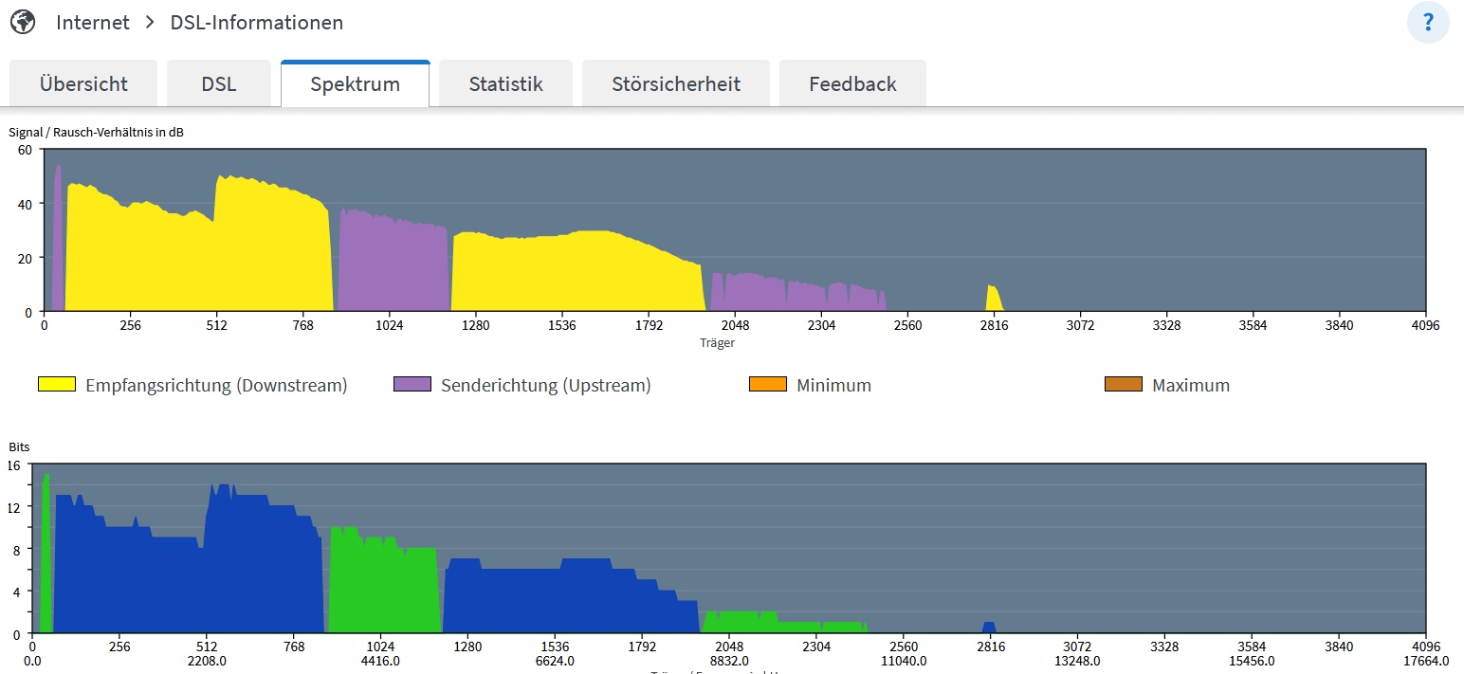Open the DSL tab
This screenshot has width=1464, height=674.
pyautogui.click(x=219, y=84)
